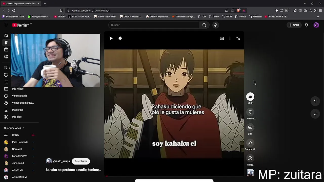Open the Short's three-dot more options
Screen dimensions: 324x182
[x=230, y=38]
